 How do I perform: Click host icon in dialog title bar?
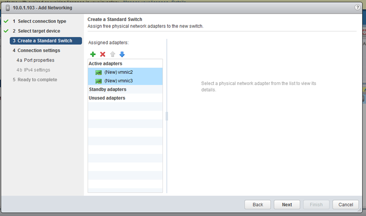8,8
